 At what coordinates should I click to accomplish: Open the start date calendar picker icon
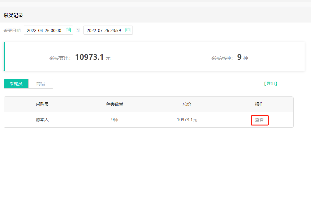[x=68, y=30]
